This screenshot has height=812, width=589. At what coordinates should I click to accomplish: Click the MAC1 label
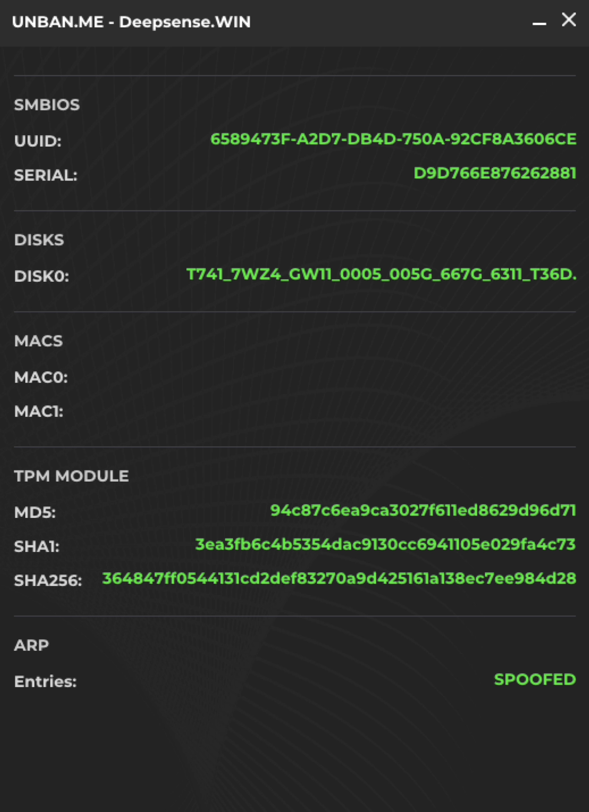tap(38, 412)
